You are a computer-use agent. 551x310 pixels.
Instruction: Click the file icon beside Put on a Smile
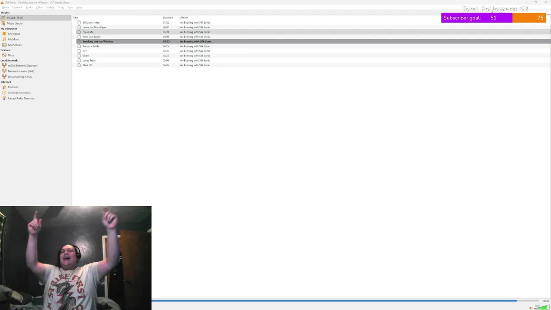click(x=79, y=46)
